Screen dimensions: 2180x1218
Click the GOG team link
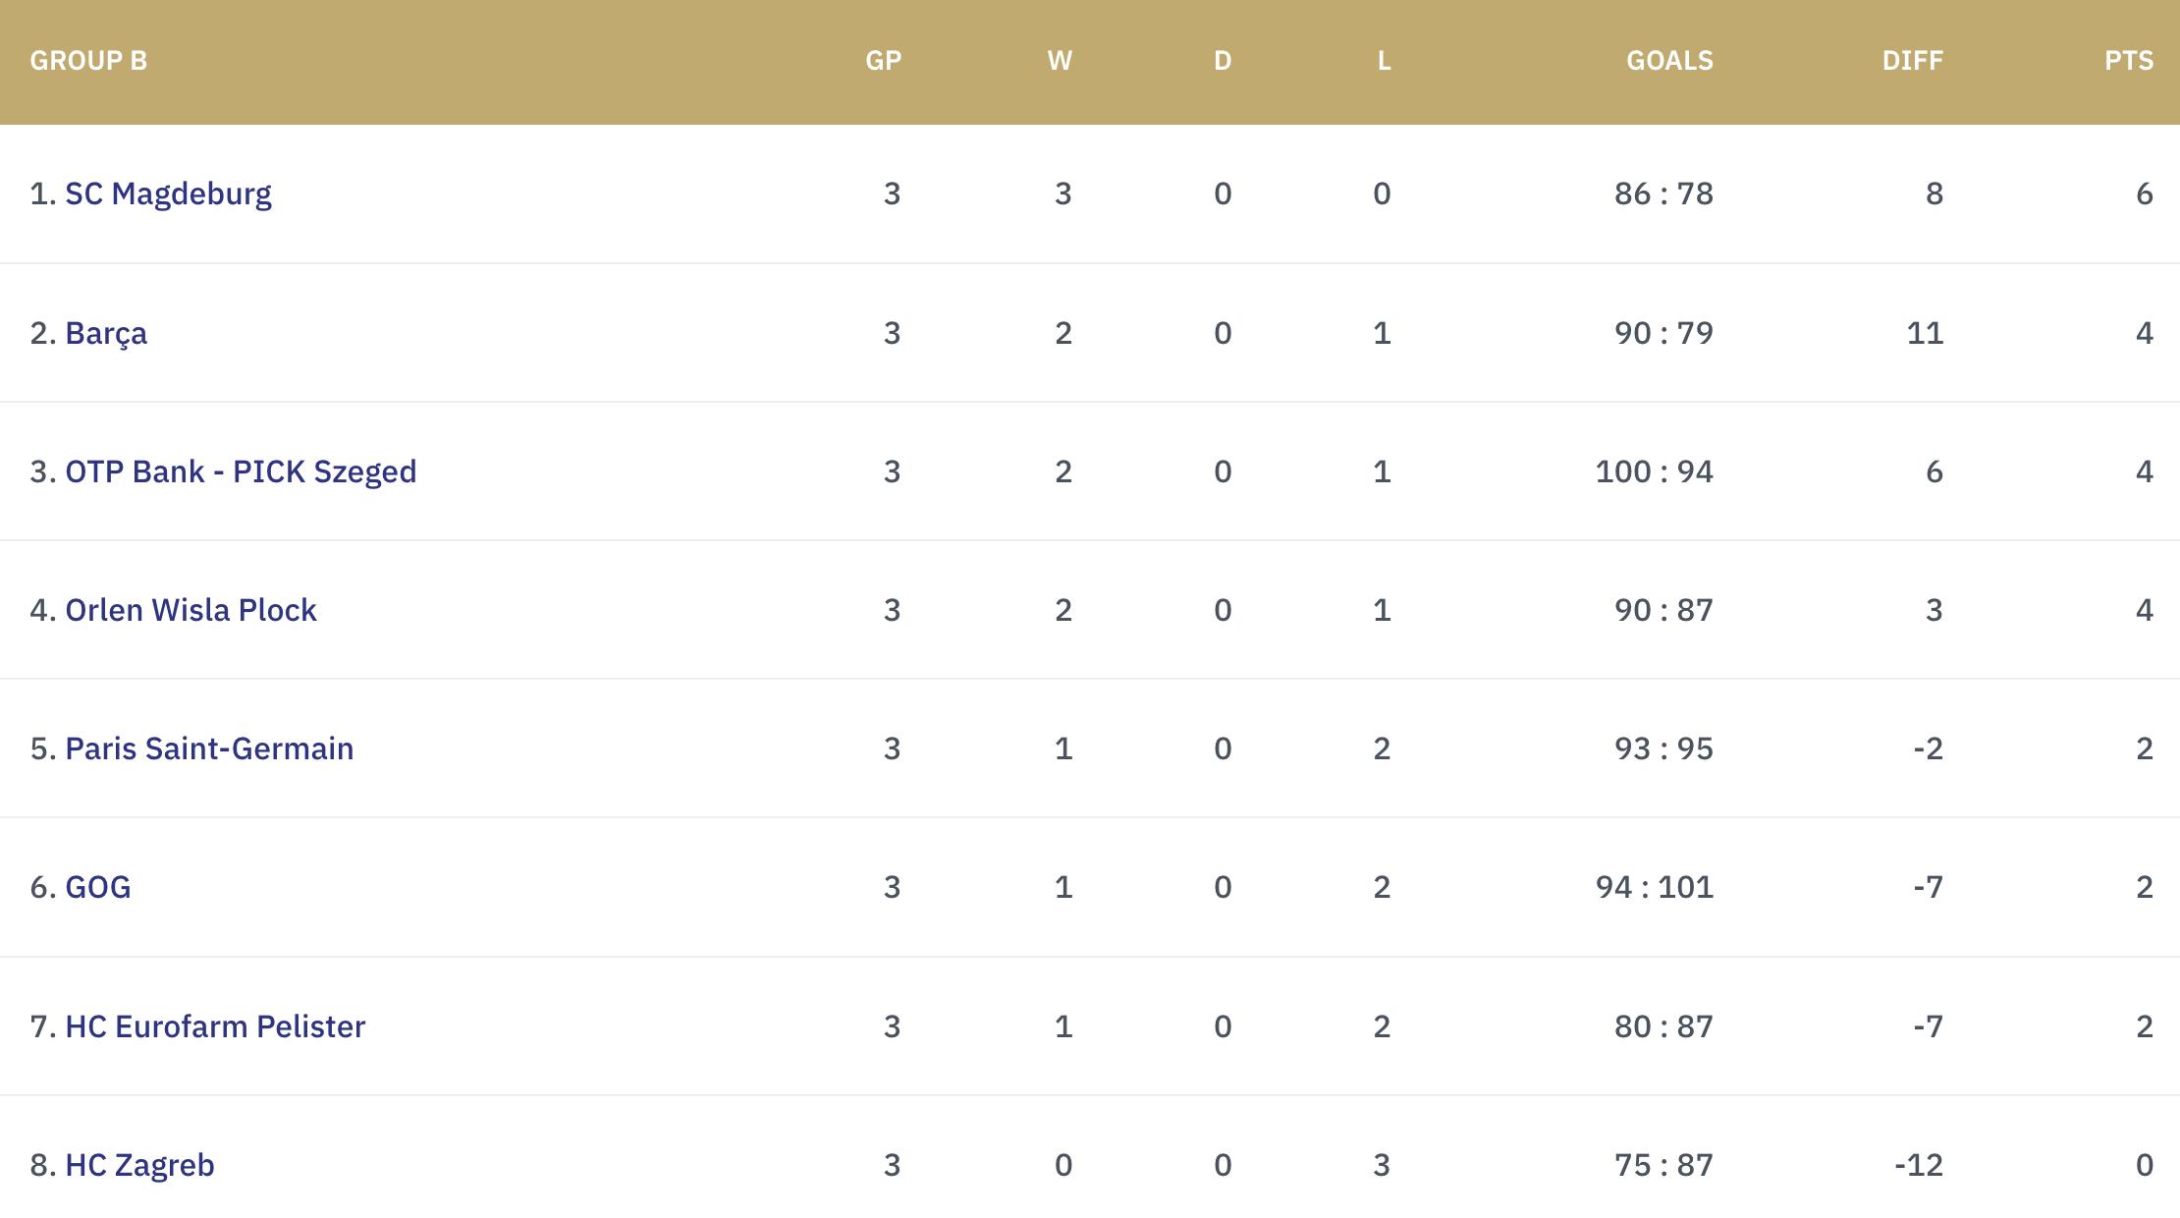click(98, 887)
